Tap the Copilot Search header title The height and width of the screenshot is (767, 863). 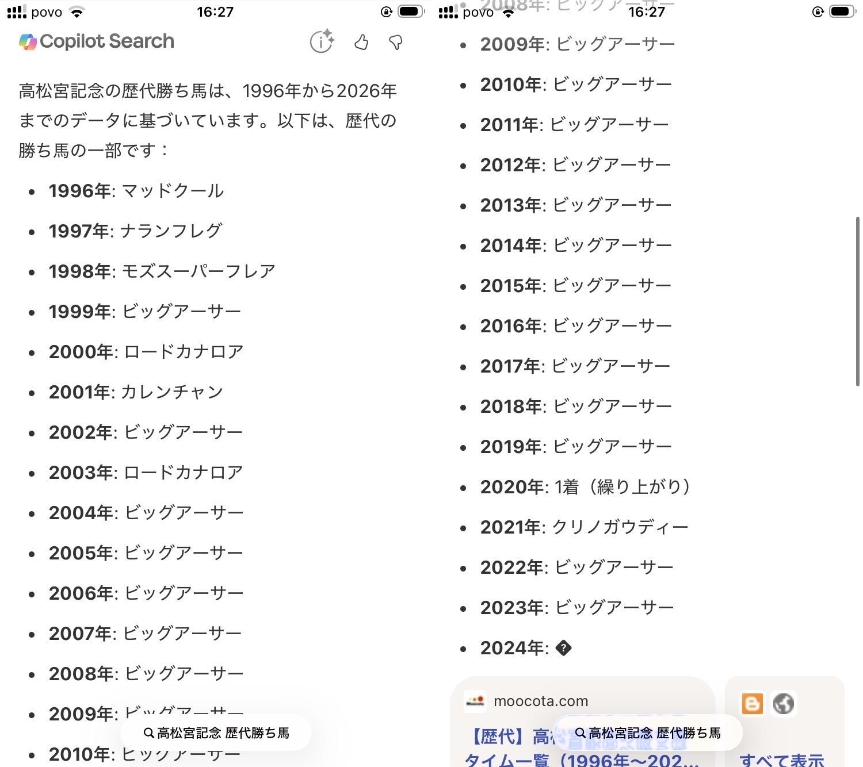107,41
